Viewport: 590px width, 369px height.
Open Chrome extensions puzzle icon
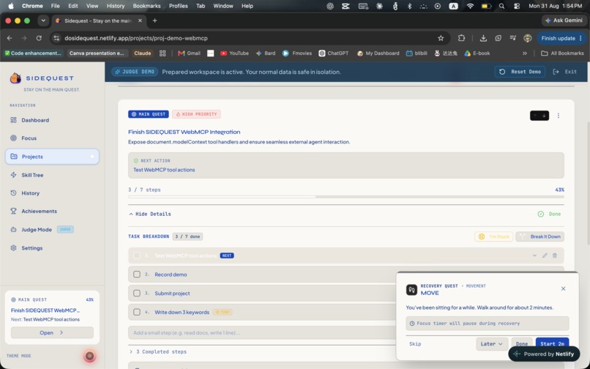461,38
